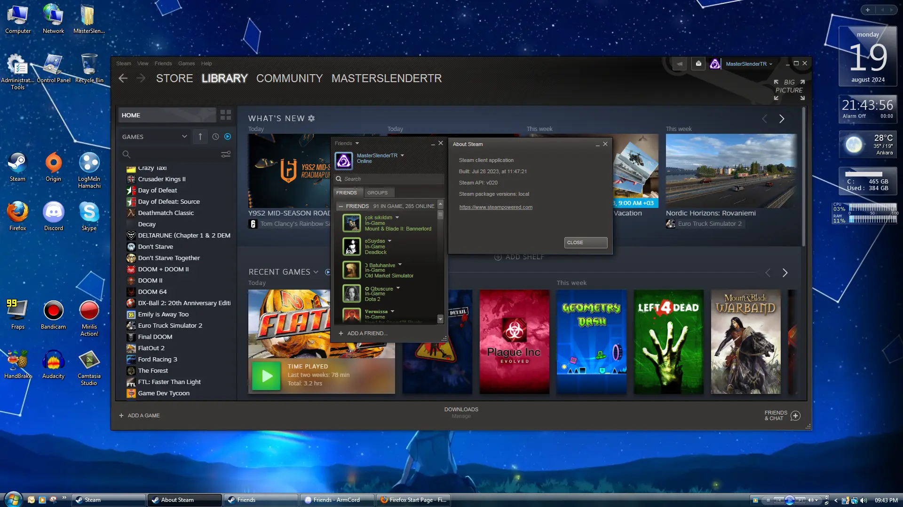Open Skype desktop shortcut
This screenshot has width=903, height=507.
point(89,216)
